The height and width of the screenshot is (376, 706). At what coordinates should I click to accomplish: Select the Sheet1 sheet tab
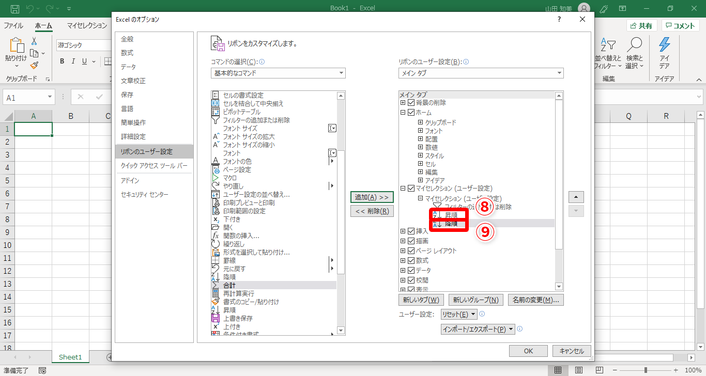tap(70, 357)
